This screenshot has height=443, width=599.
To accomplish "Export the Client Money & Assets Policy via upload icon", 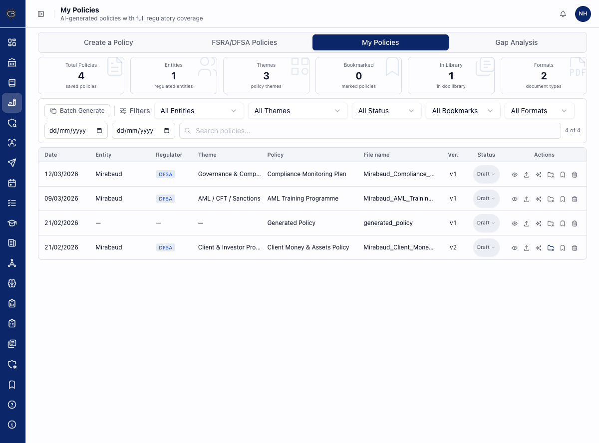I will [527, 247].
